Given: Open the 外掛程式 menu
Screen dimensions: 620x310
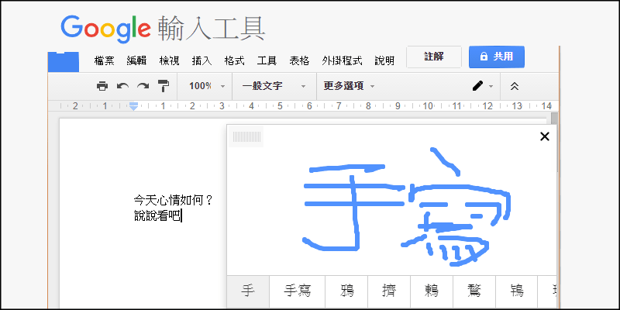Looking at the screenshot, I should [342, 60].
